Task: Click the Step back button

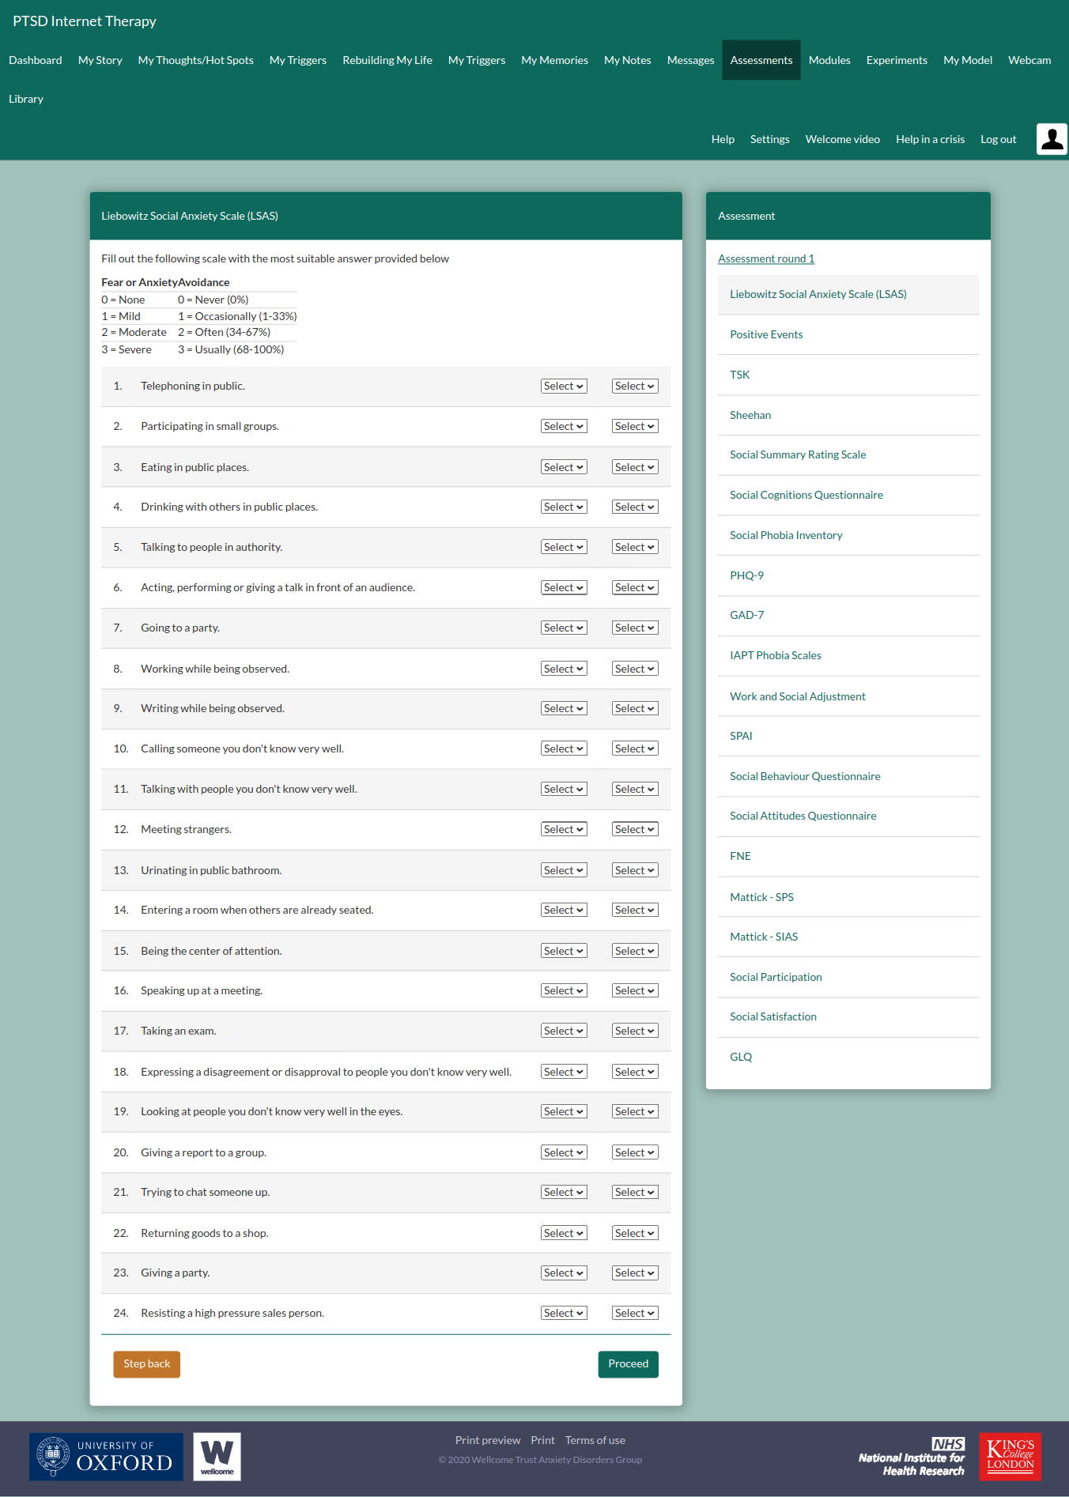Action: tap(146, 1364)
